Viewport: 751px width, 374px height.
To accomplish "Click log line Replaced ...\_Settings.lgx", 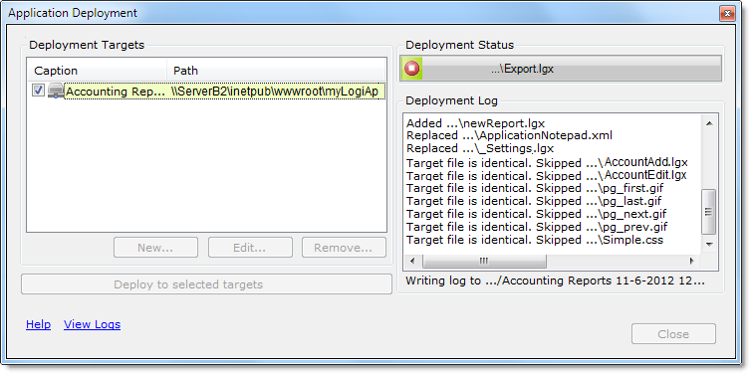I will pos(480,148).
